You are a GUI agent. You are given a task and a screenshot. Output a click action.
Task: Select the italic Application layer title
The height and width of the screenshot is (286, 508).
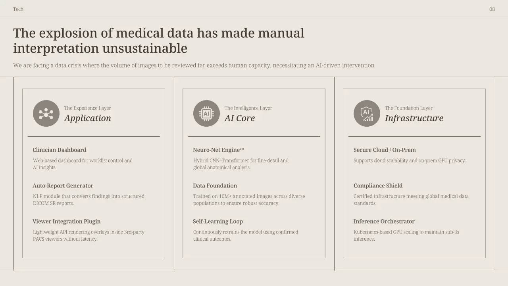tap(88, 118)
